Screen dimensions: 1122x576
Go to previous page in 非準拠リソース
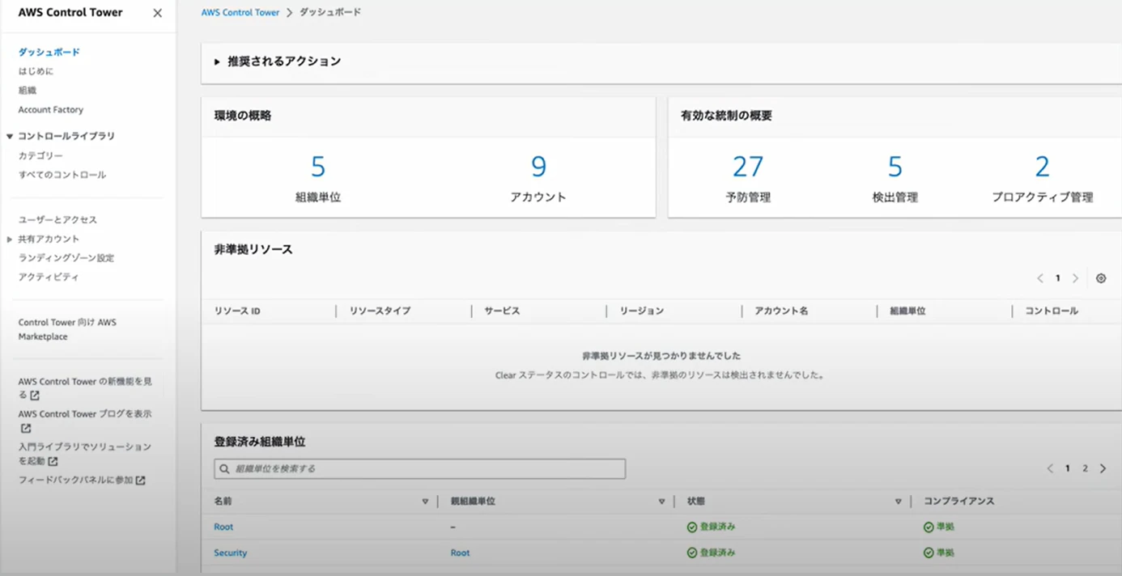1040,278
